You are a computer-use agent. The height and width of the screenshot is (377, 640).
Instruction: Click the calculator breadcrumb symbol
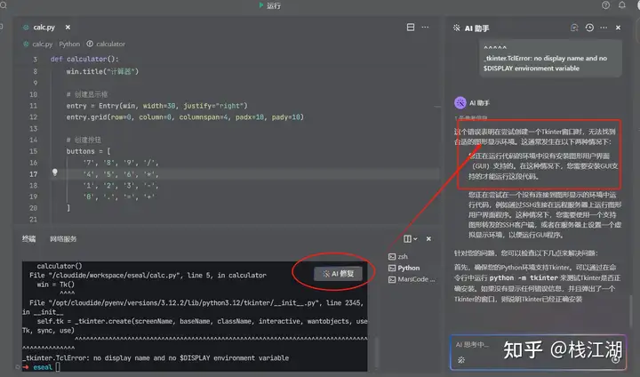tap(110, 44)
